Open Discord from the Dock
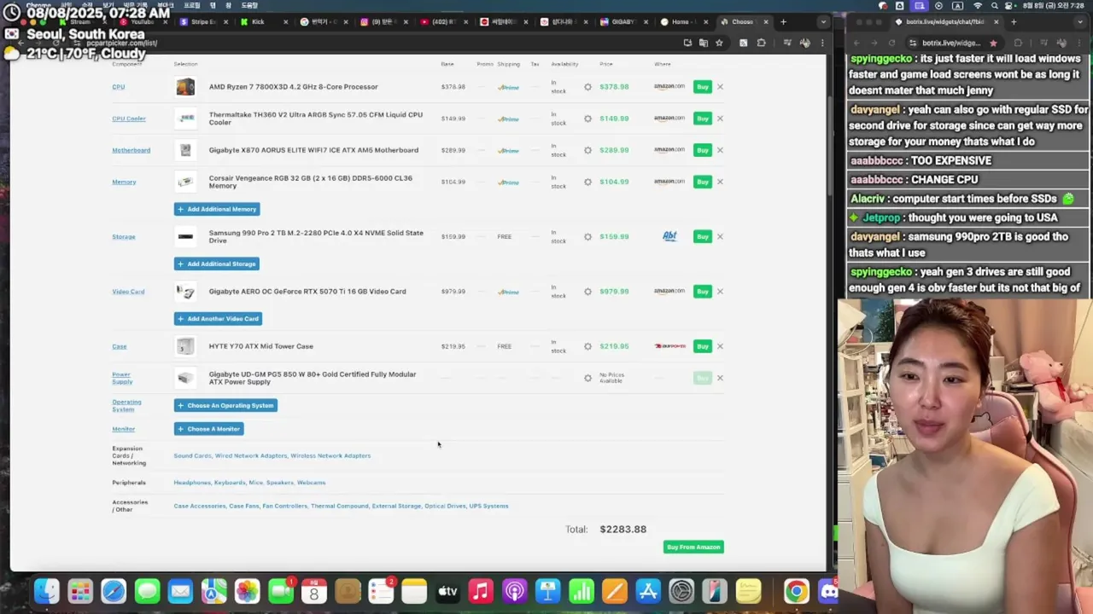Viewport: 1093px width, 614px height. [828, 591]
